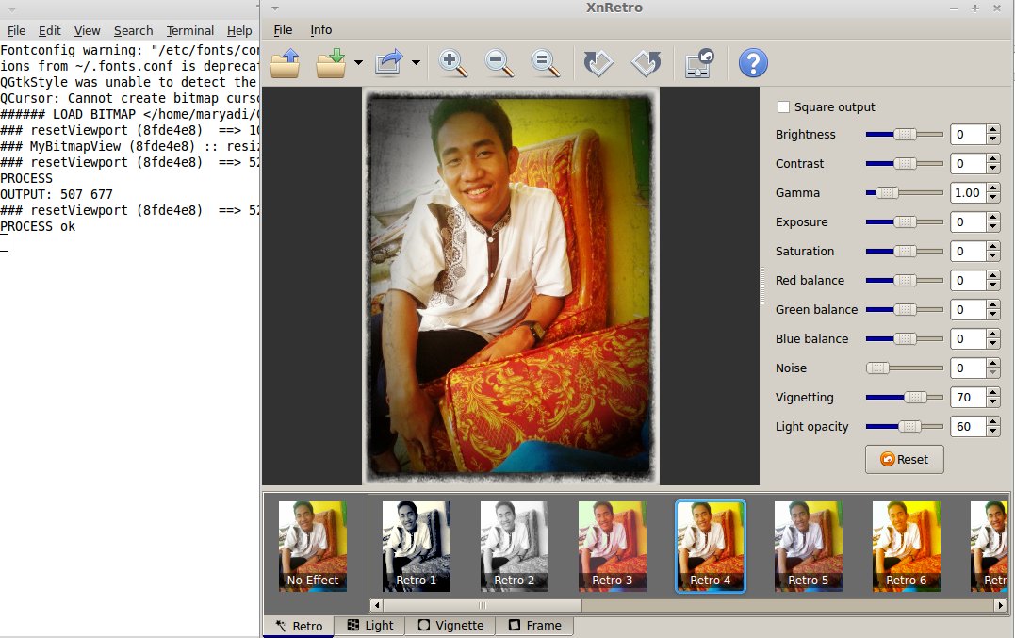Adjust the Green balance slider
The image size is (1015, 638).
pos(905,309)
